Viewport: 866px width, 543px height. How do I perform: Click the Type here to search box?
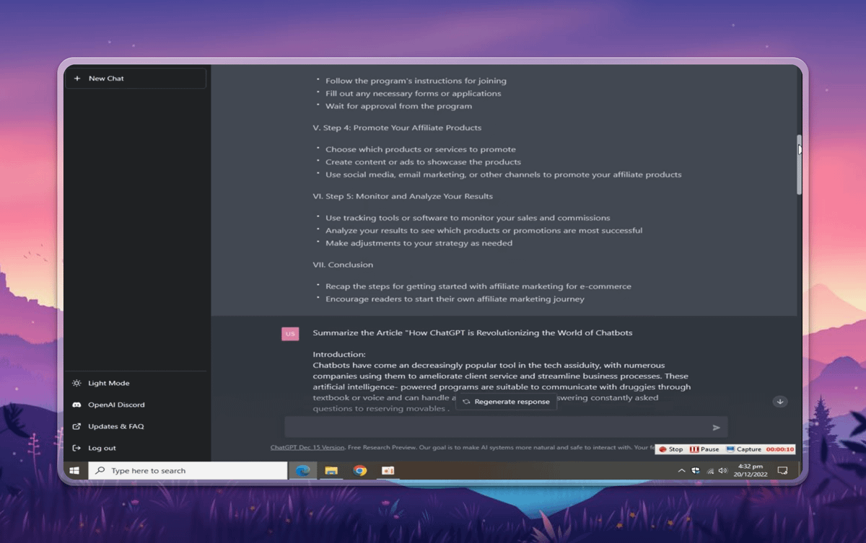point(188,471)
